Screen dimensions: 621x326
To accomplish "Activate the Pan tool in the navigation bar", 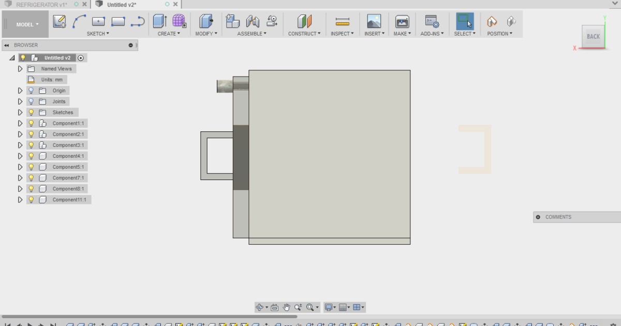I will [x=286, y=307].
